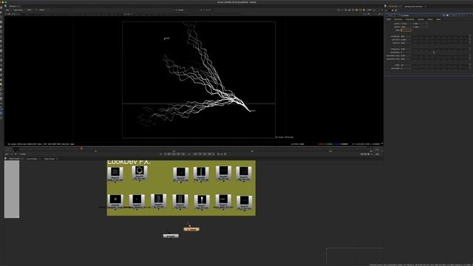This screenshot has width=473, height=266.
Task: Click the orange playhead marker on the timeline
Action: 81,149
